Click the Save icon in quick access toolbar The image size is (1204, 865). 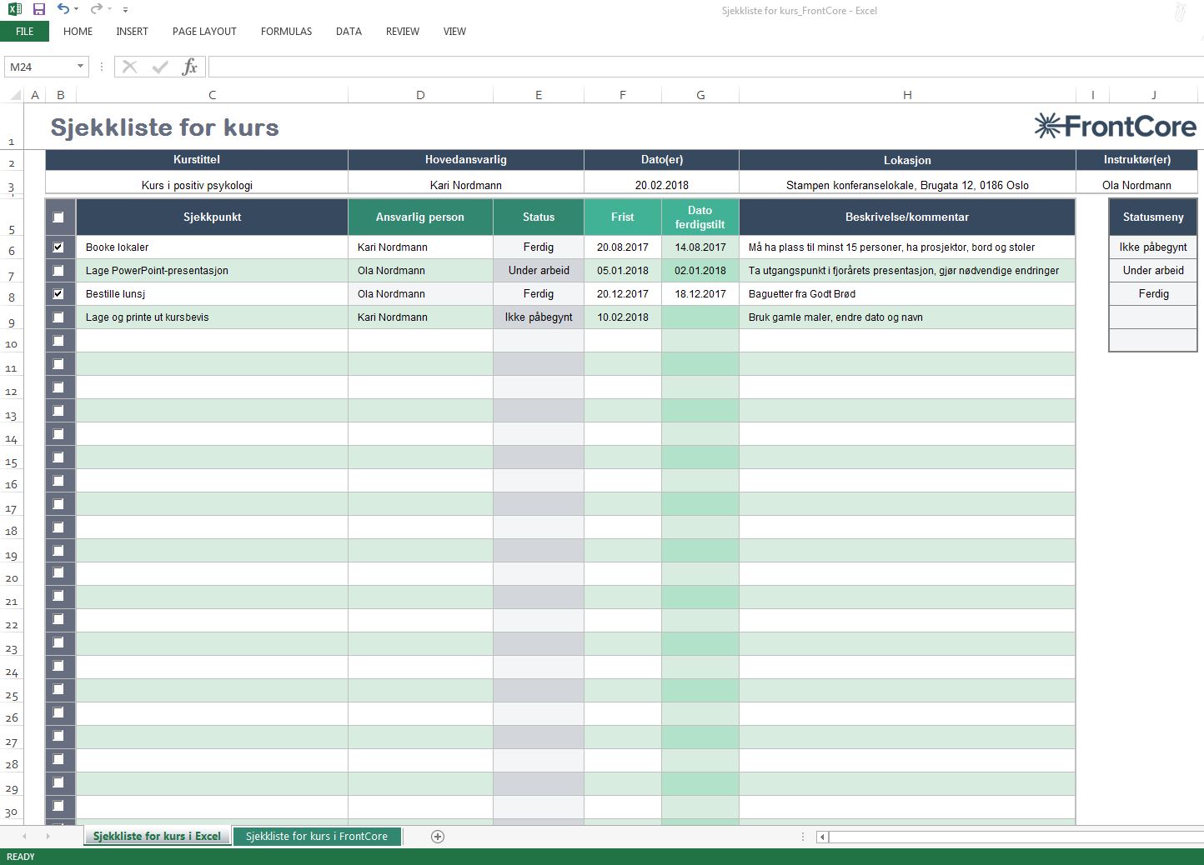pos(38,9)
